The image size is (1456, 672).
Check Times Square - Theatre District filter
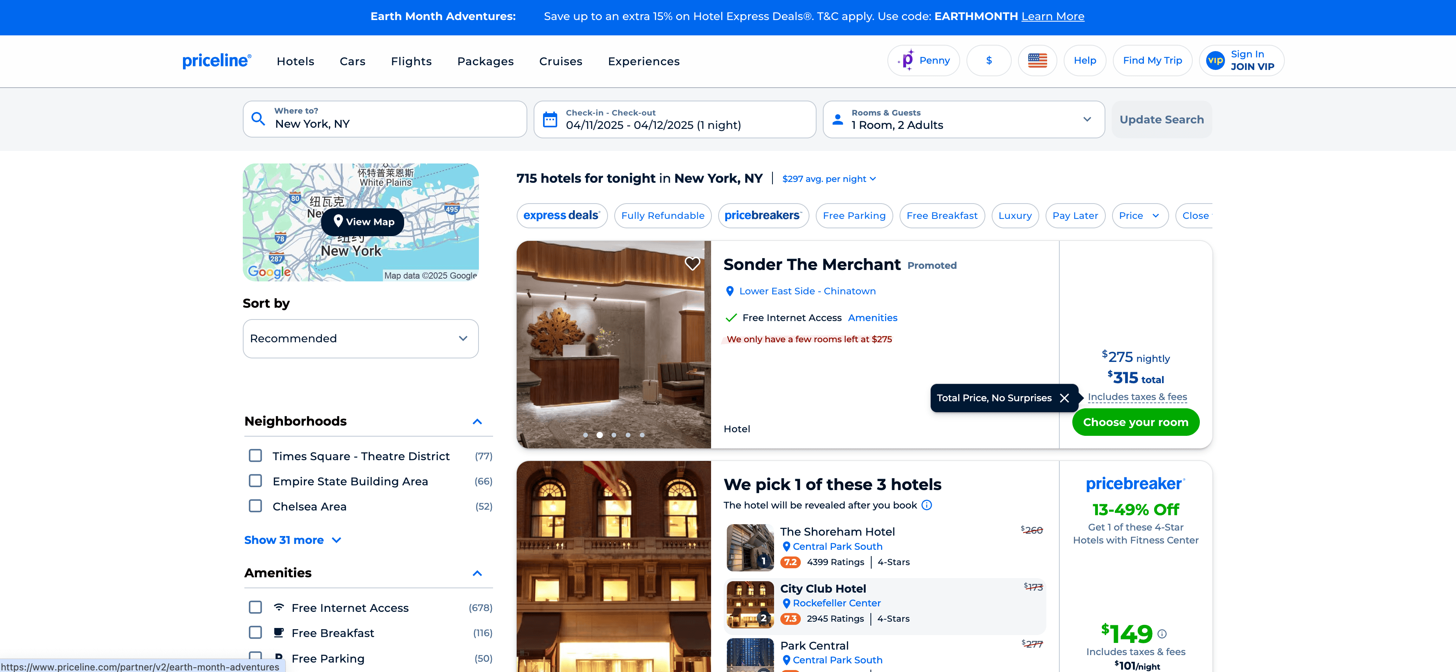pyautogui.click(x=255, y=455)
